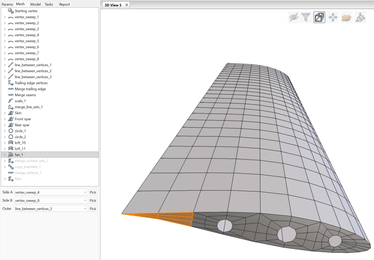Toggle the wireframe cube display button

point(319,17)
